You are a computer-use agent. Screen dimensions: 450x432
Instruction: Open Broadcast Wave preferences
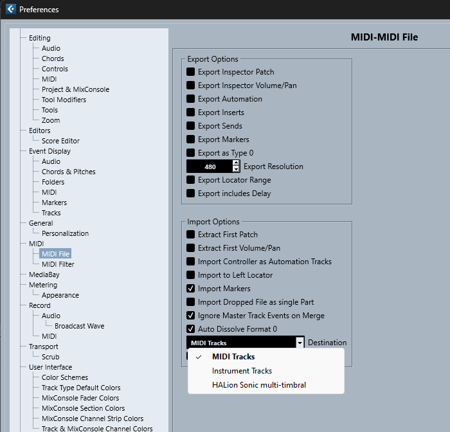tap(80, 326)
